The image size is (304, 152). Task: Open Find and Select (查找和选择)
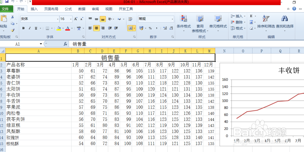click(285, 23)
